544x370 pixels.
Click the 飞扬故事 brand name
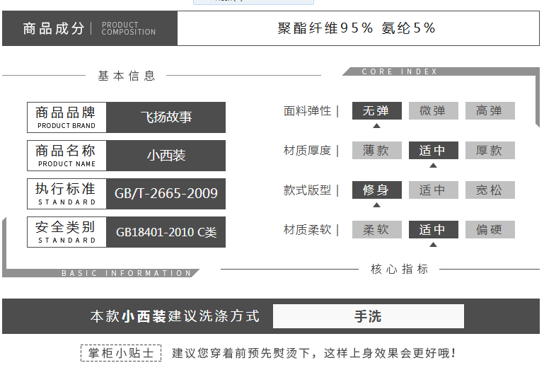pyautogui.click(x=166, y=117)
